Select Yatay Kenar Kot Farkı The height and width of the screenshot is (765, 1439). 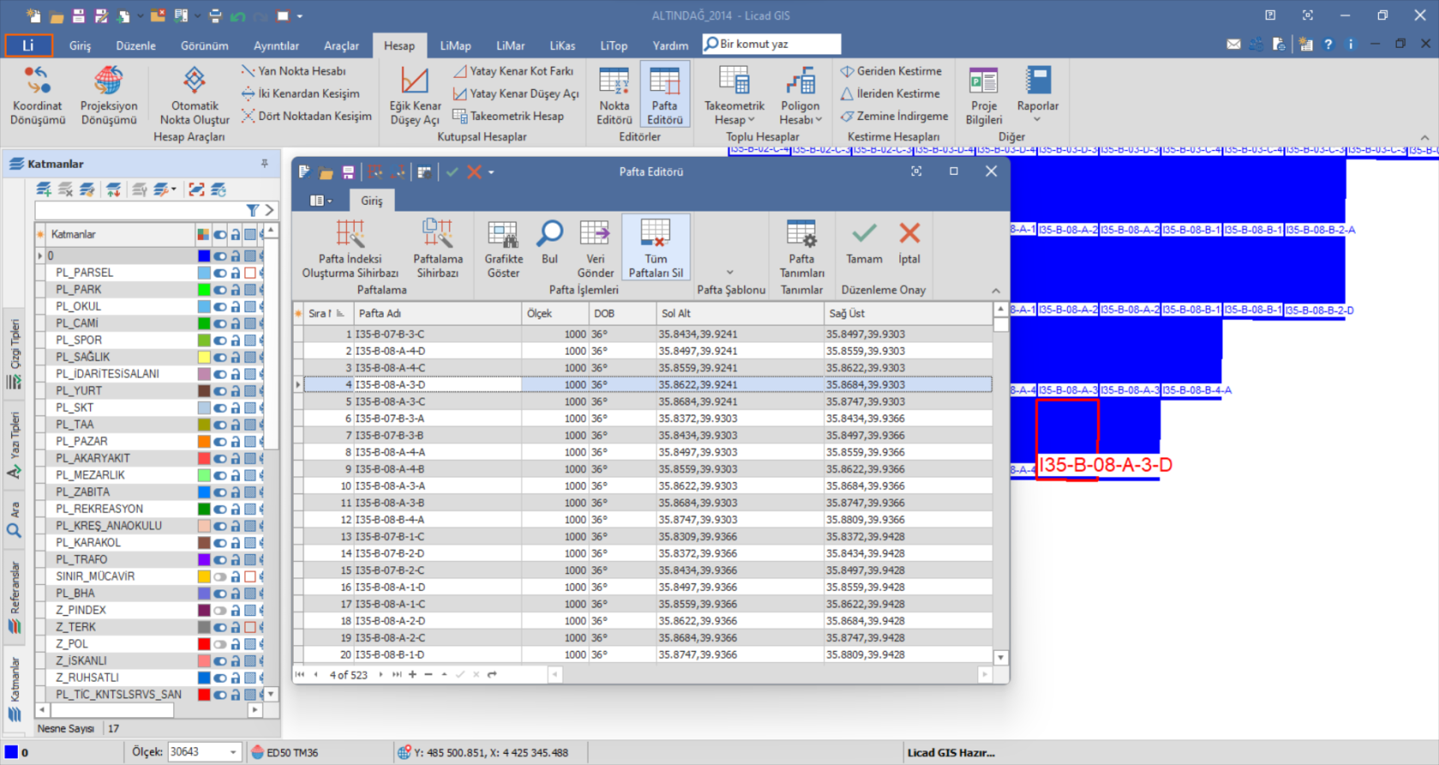tap(514, 71)
